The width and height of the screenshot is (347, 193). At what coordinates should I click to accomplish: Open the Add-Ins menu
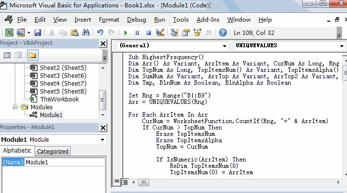click(x=208, y=20)
